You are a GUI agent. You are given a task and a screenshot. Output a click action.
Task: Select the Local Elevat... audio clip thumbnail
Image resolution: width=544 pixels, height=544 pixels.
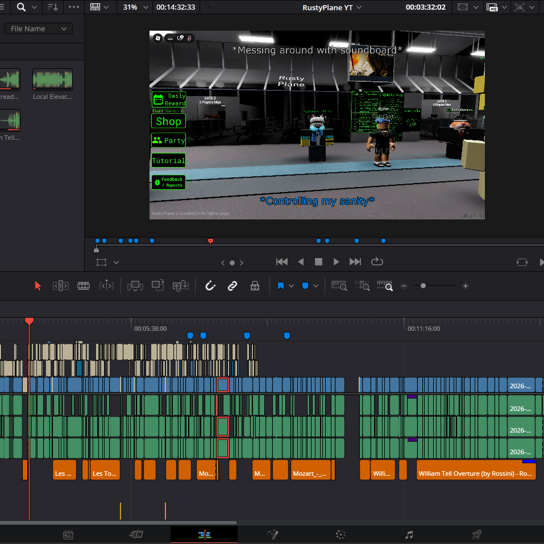click(x=52, y=80)
